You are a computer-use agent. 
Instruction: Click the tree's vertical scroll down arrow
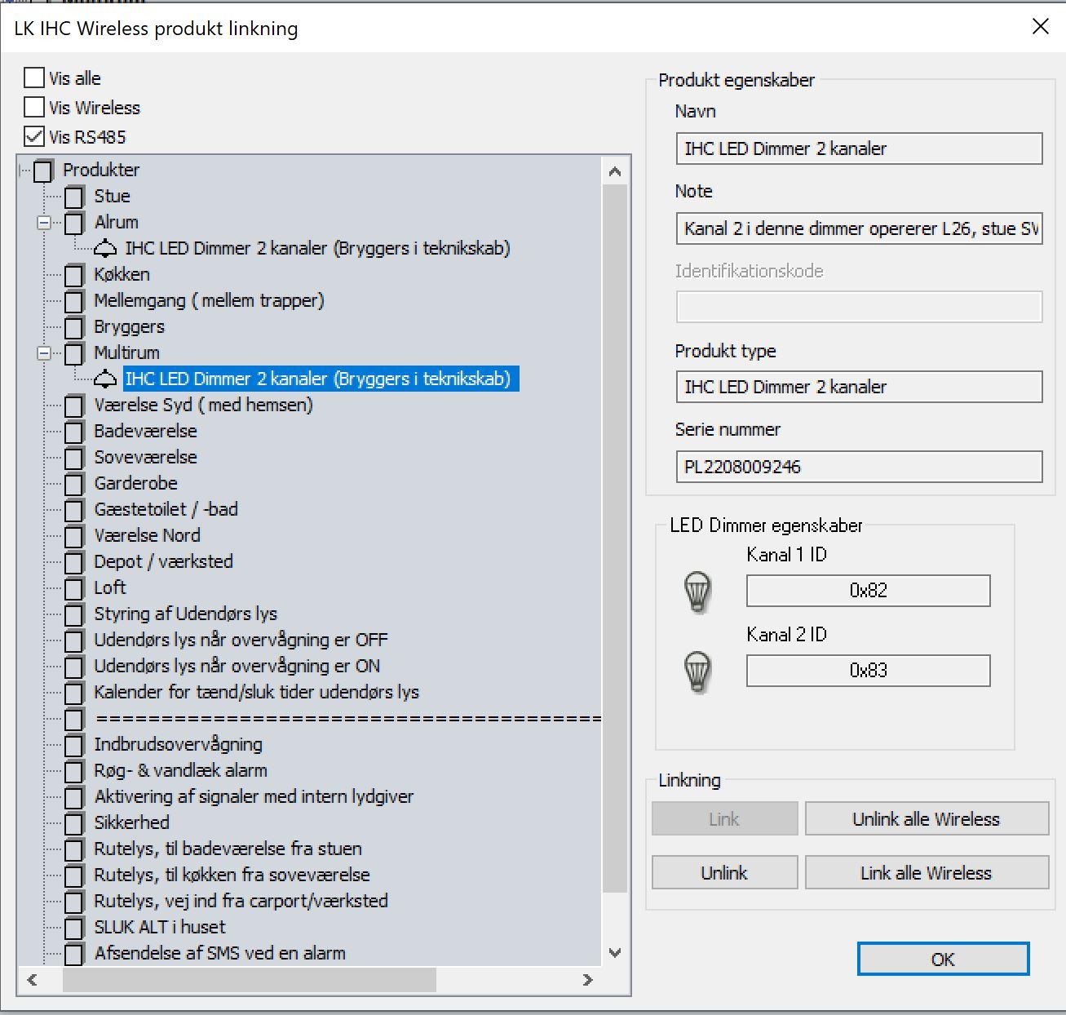[x=615, y=952]
